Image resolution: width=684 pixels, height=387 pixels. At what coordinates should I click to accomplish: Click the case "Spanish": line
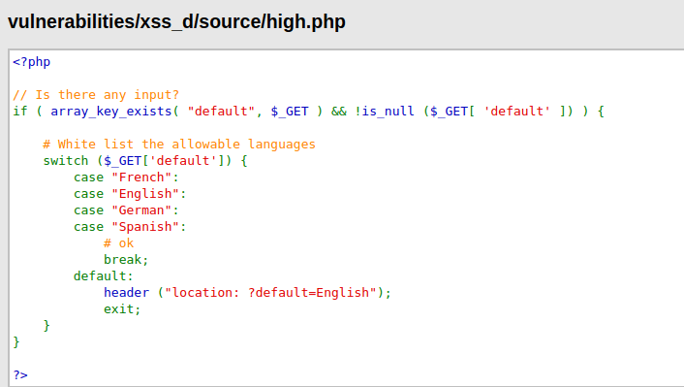[130, 227]
